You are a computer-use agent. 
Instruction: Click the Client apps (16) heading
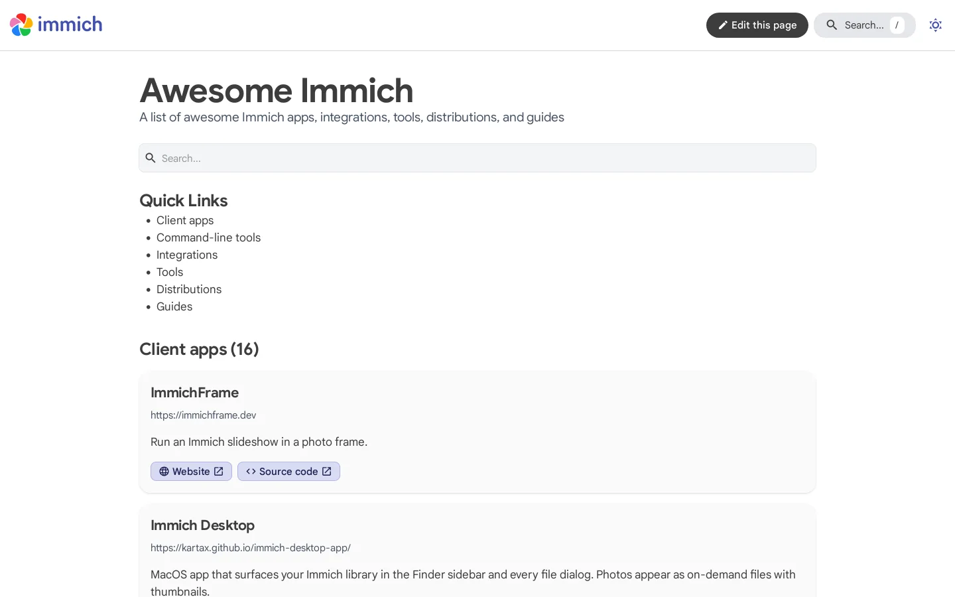tap(199, 349)
